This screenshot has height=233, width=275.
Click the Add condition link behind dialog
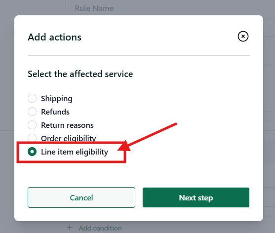(x=100, y=228)
